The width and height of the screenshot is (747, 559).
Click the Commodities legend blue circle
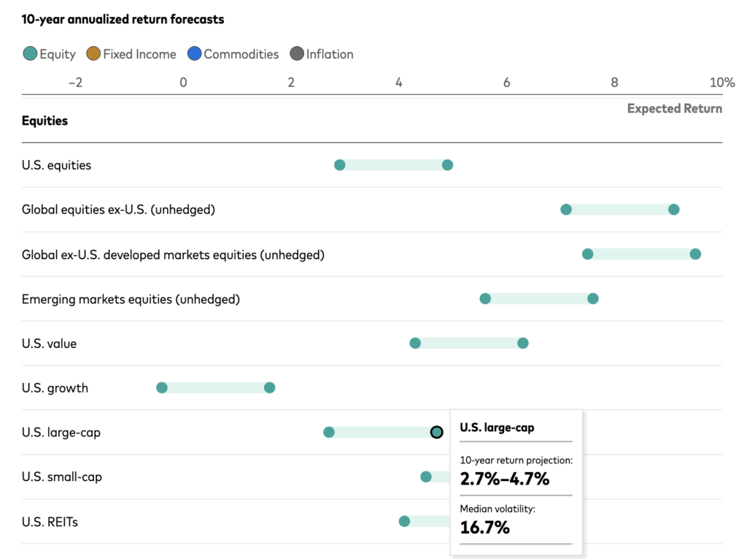point(194,54)
